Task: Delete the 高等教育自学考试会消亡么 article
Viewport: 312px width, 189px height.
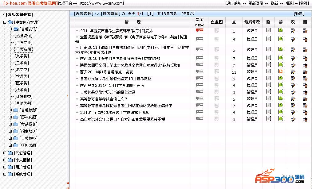Action: [x=305, y=99]
